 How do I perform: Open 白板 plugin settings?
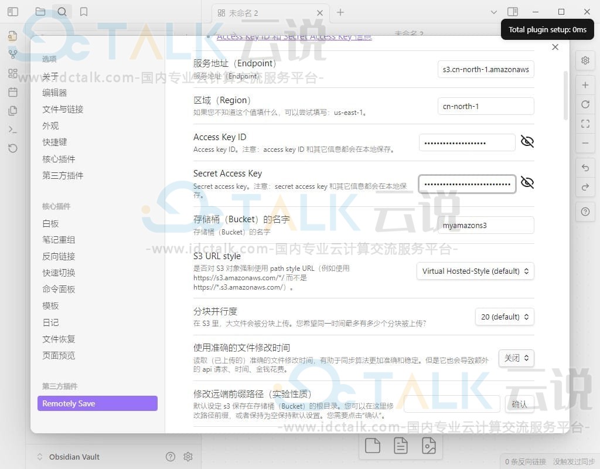(x=50, y=223)
